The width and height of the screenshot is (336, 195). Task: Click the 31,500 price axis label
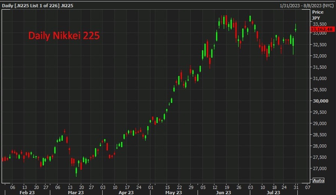point(320,67)
